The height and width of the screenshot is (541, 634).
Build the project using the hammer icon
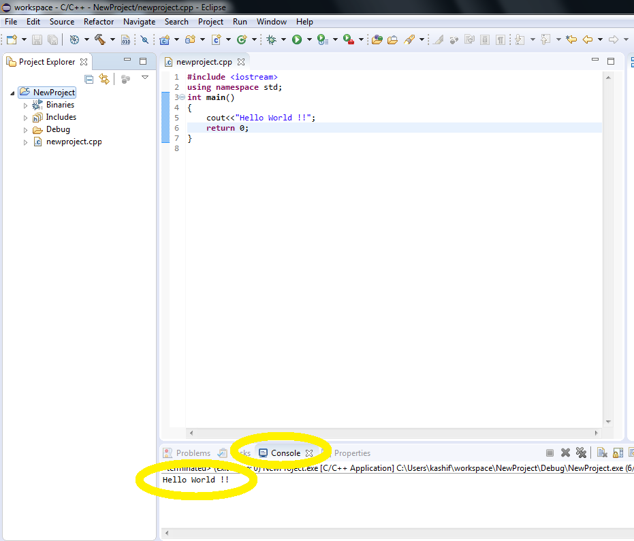(99, 39)
